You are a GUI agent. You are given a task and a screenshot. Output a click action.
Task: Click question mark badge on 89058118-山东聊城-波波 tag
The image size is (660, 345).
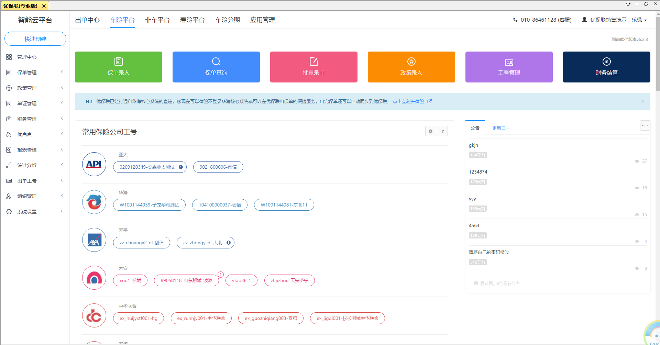tap(221, 275)
